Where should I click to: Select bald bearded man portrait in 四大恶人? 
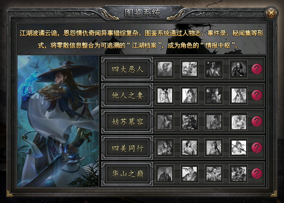pyautogui.click(x=239, y=69)
